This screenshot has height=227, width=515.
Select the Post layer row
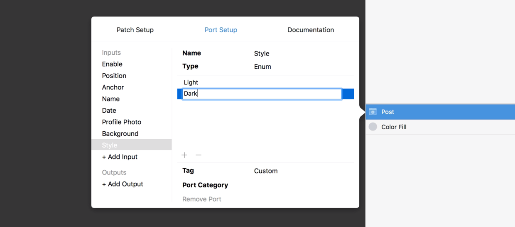440,112
